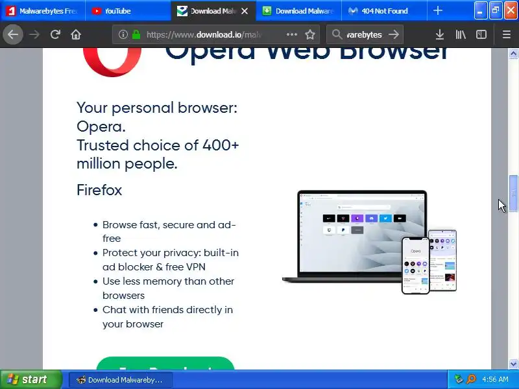Open page actions three-dots menu
This screenshot has height=389, width=519.
291,34
